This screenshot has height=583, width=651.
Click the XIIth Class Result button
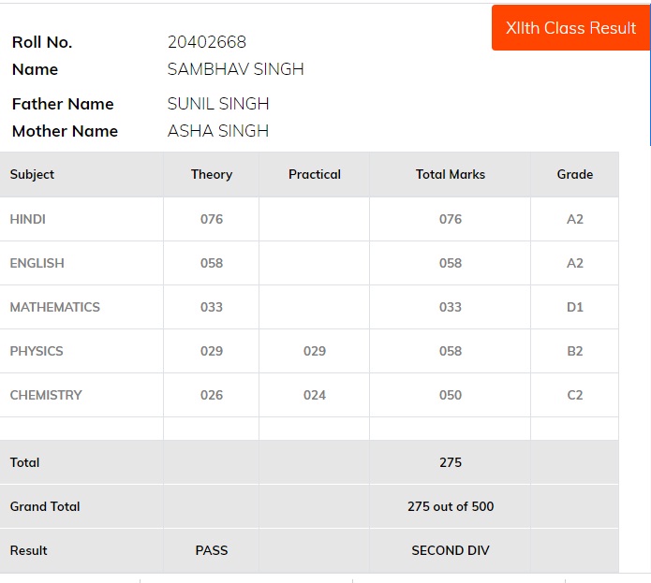pos(570,28)
